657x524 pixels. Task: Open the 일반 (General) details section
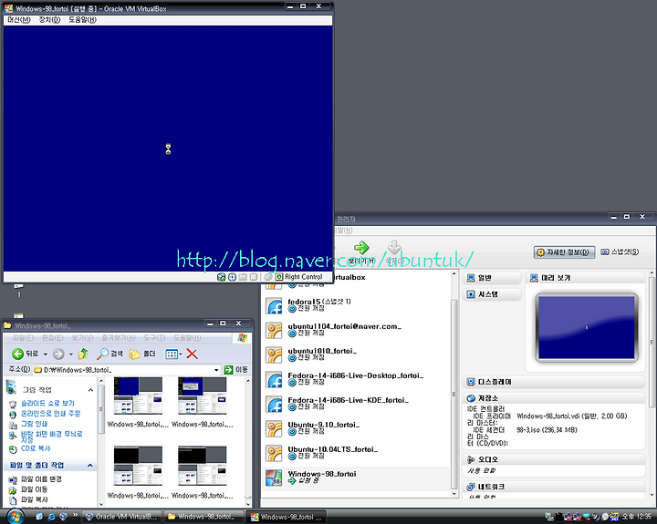pyautogui.click(x=492, y=278)
